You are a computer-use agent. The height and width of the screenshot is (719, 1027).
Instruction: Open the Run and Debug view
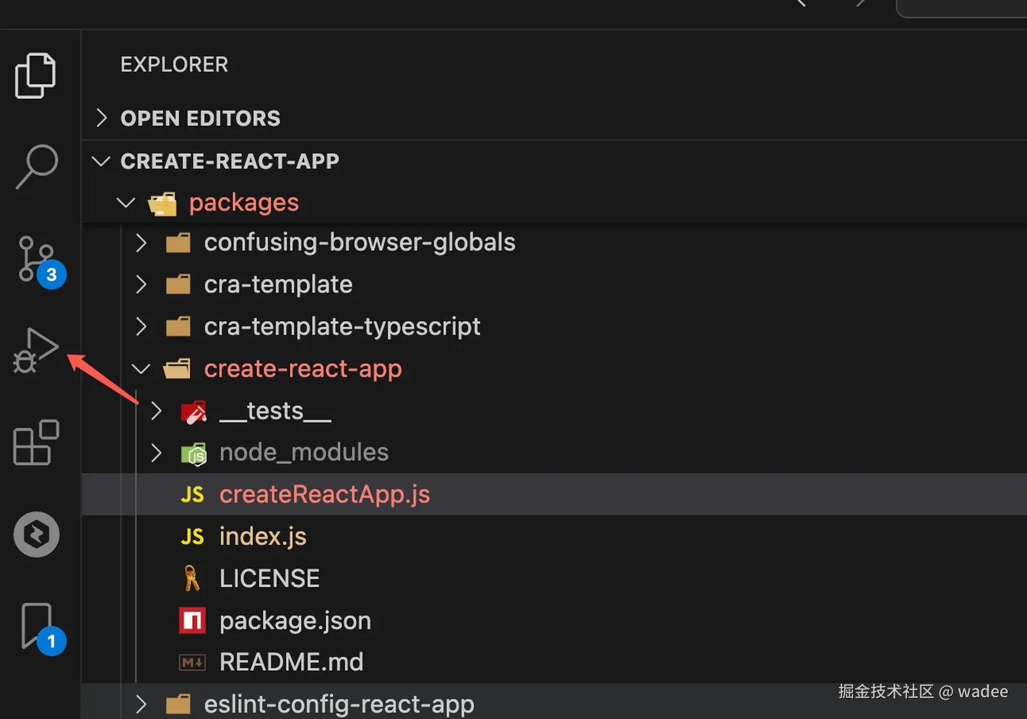click(35, 351)
